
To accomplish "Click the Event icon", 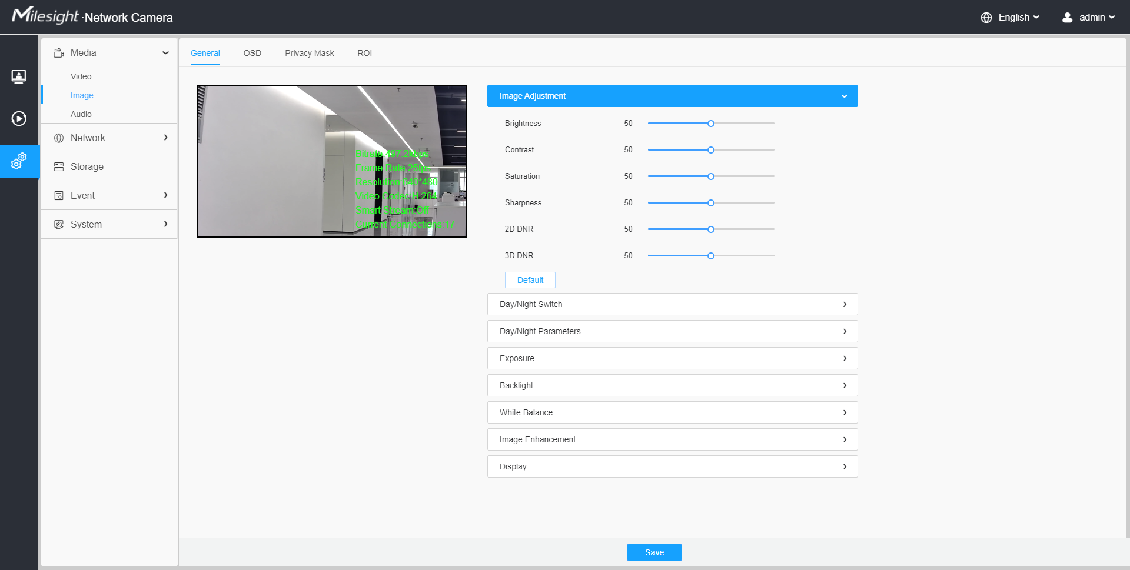I will pyautogui.click(x=59, y=196).
